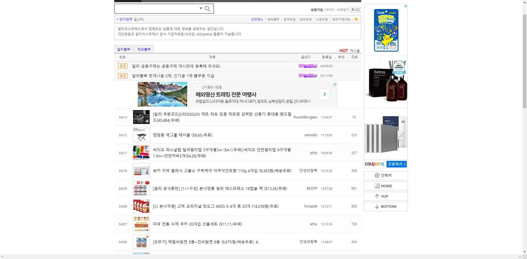Go to HOME from side panel
Screen dimensions: 527x259
click(386, 186)
